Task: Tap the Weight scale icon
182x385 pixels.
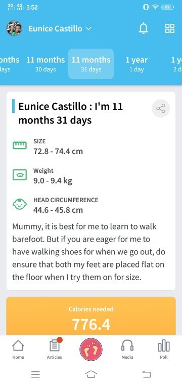Action: tap(20, 175)
